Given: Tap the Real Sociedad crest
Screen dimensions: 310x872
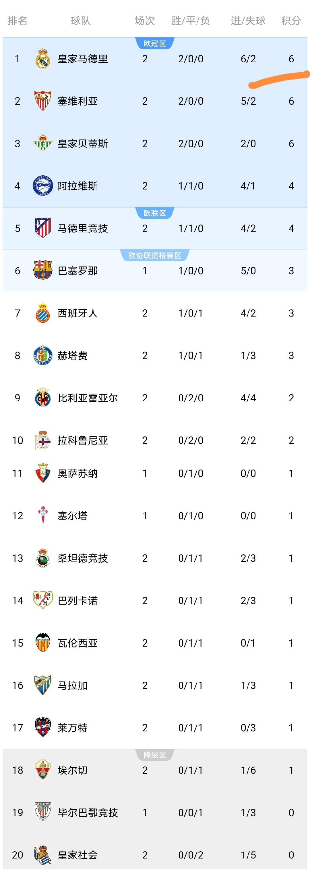Looking at the screenshot, I should pos(42,854).
